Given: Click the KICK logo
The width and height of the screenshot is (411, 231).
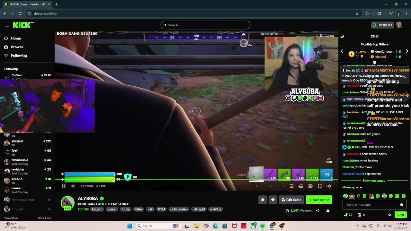Looking at the screenshot, I should coord(23,25).
